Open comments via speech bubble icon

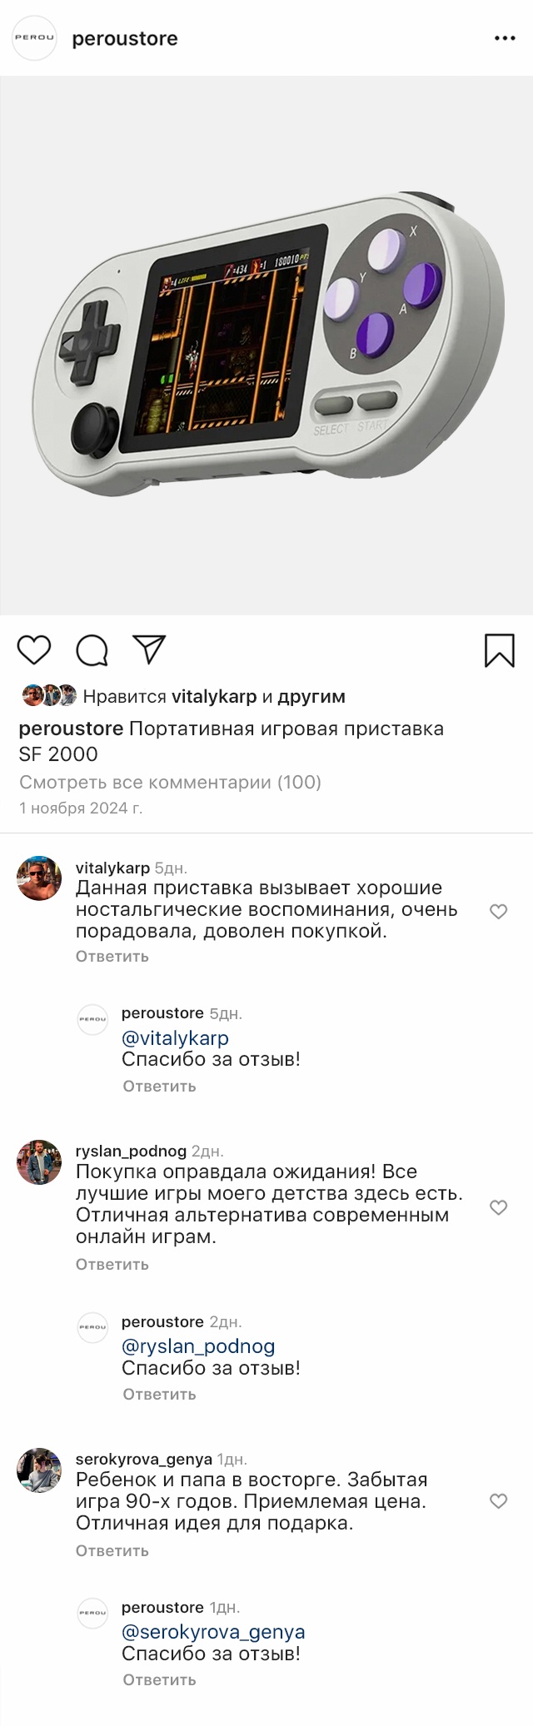(x=92, y=650)
